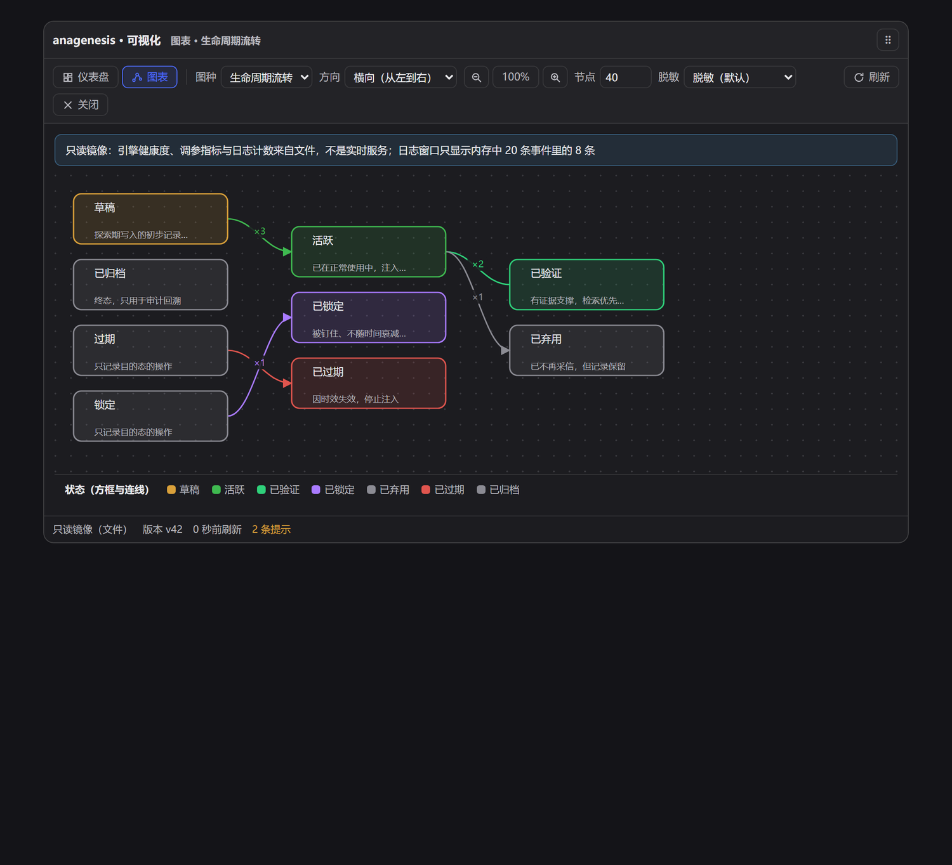Focus the 节点 count input field

tap(625, 77)
